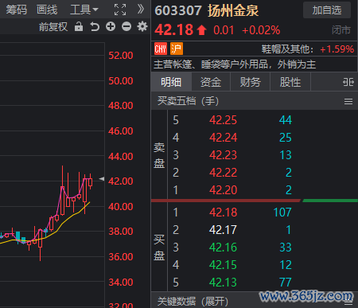Zoom in chart with plus icon
The image size is (358, 308).
coord(111,26)
